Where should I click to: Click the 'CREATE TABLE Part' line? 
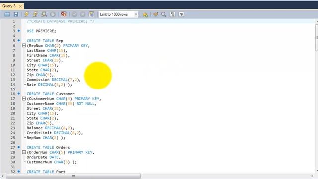[x=46, y=172]
